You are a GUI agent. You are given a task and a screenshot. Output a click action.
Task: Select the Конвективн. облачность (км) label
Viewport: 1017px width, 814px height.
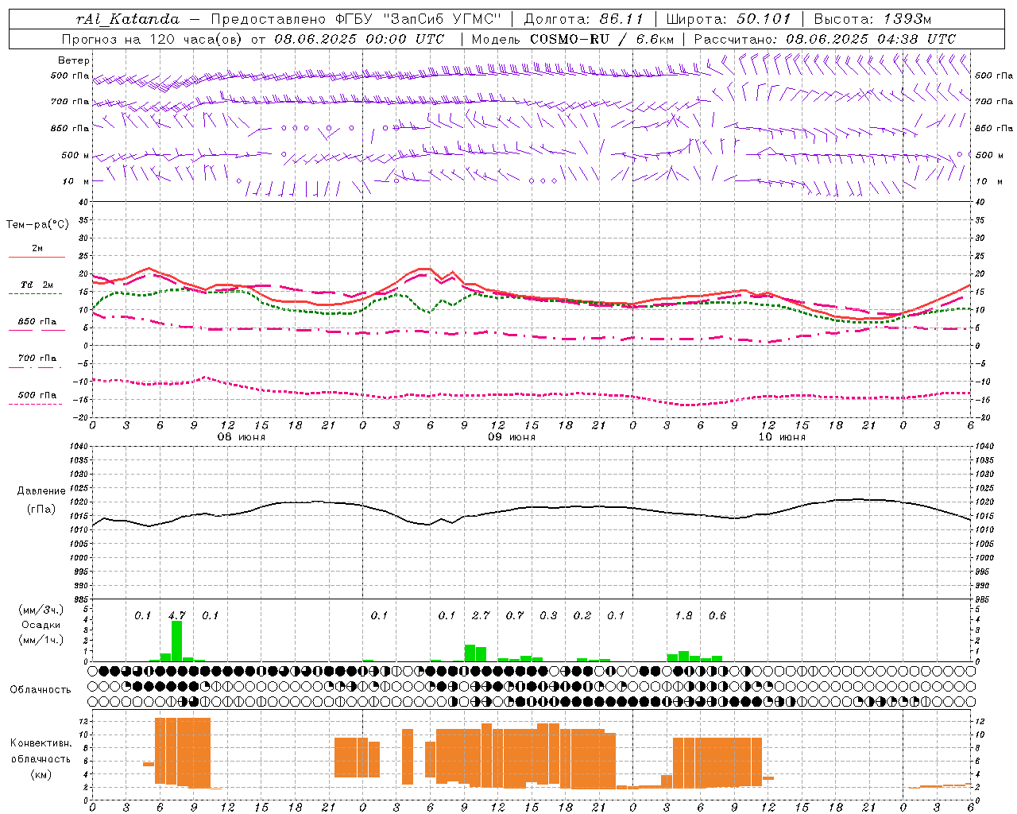[x=41, y=759]
